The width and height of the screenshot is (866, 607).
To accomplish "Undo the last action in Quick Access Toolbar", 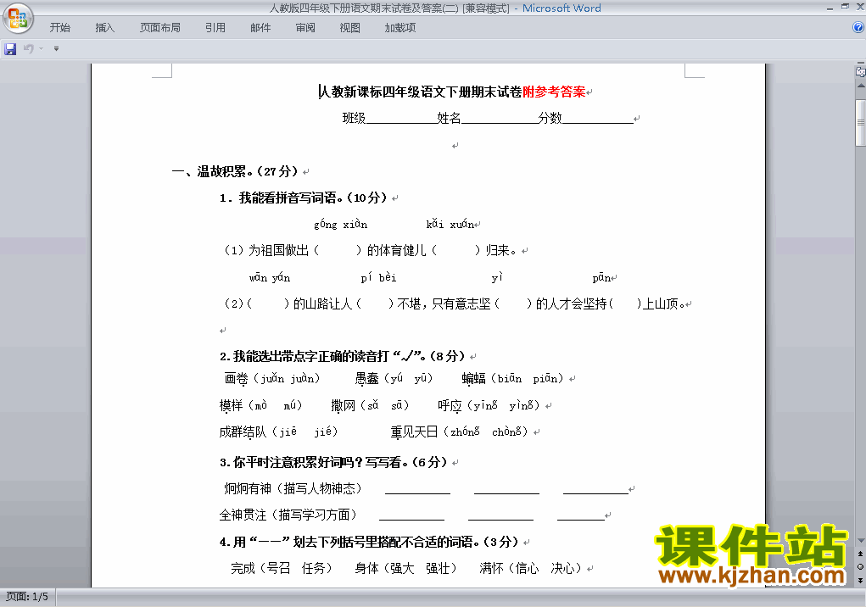I will click(x=29, y=49).
